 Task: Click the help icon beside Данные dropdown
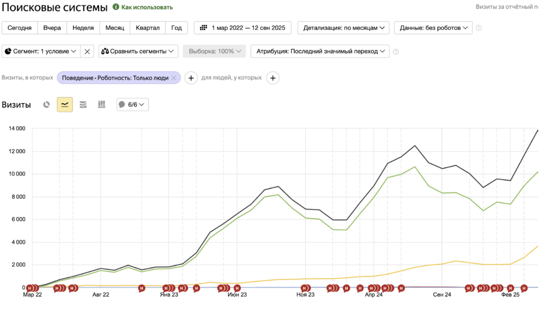(x=479, y=28)
